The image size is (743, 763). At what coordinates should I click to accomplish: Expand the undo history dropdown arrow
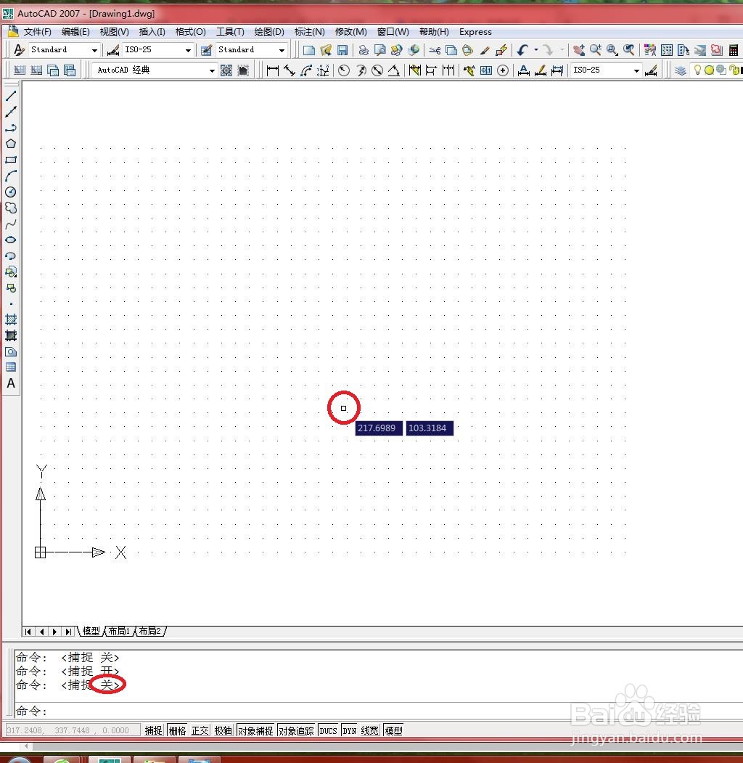point(536,49)
